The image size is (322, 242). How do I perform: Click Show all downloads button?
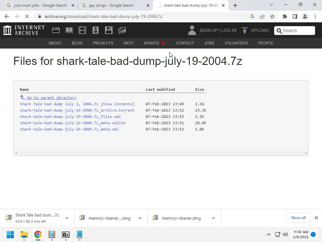tap(298, 218)
